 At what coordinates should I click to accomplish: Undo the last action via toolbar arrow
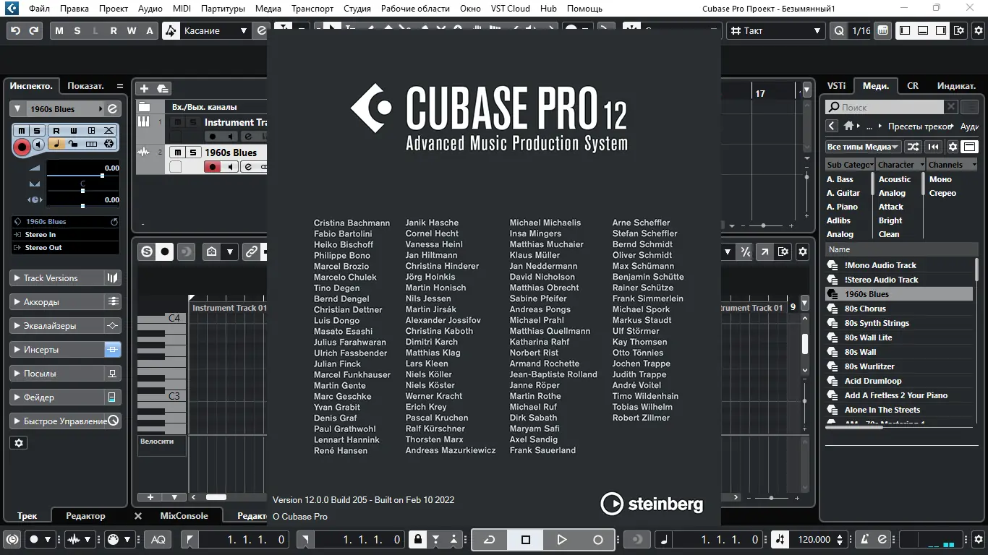[15, 31]
